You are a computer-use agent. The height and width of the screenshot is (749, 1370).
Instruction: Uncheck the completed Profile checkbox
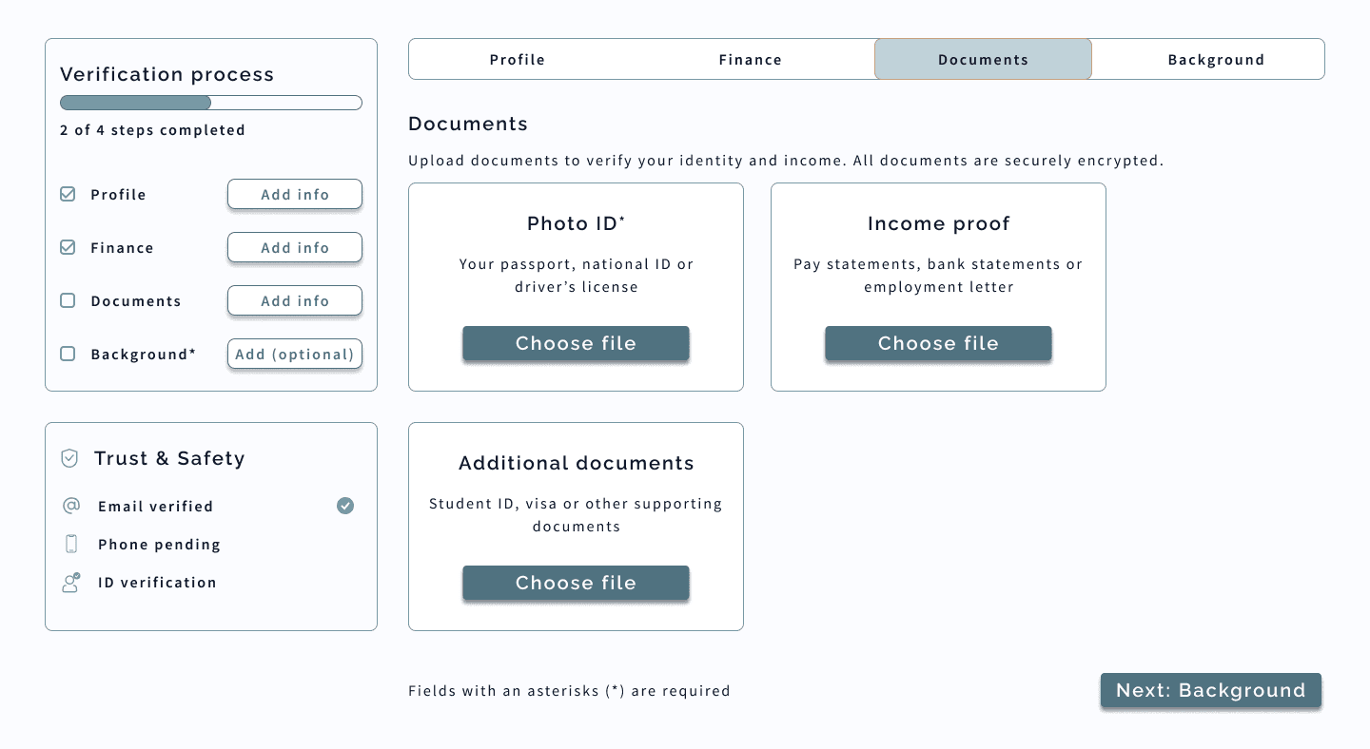pyautogui.click(x=68, y=194)
